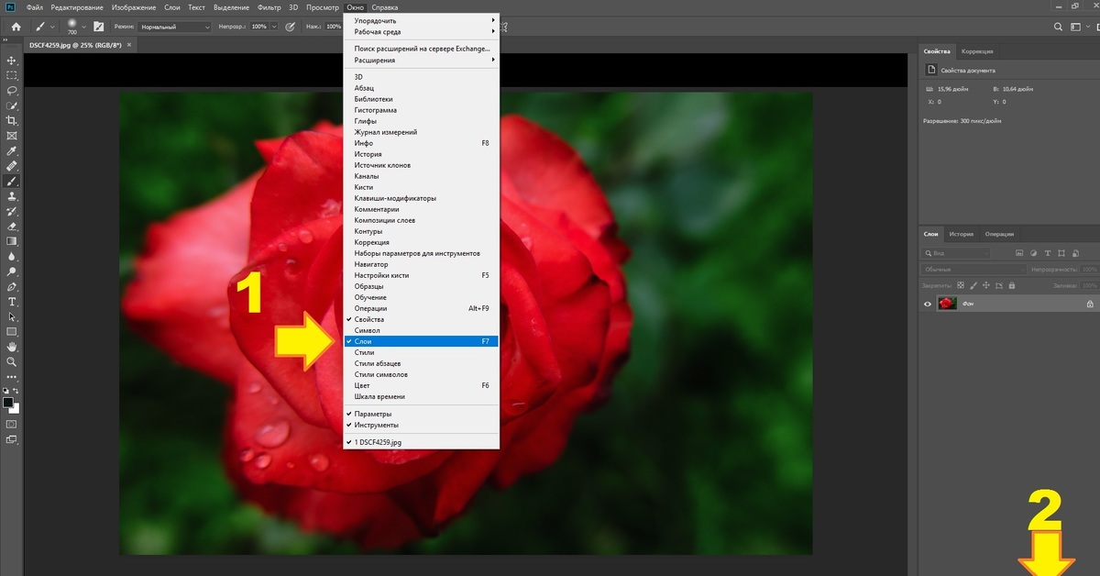This screenshot has width=1100, height=576.
Task: Select the Lasso tool
Action: coord(12,91)
